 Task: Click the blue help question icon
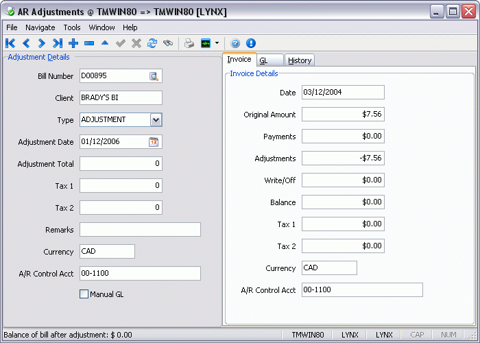coord(235,43)
